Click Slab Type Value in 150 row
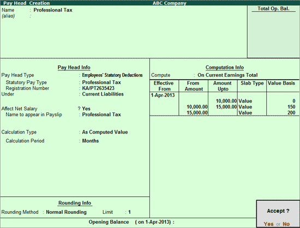The width and height of the screenshot is (300, 228). pyautogui.click(x=245, y=107)
